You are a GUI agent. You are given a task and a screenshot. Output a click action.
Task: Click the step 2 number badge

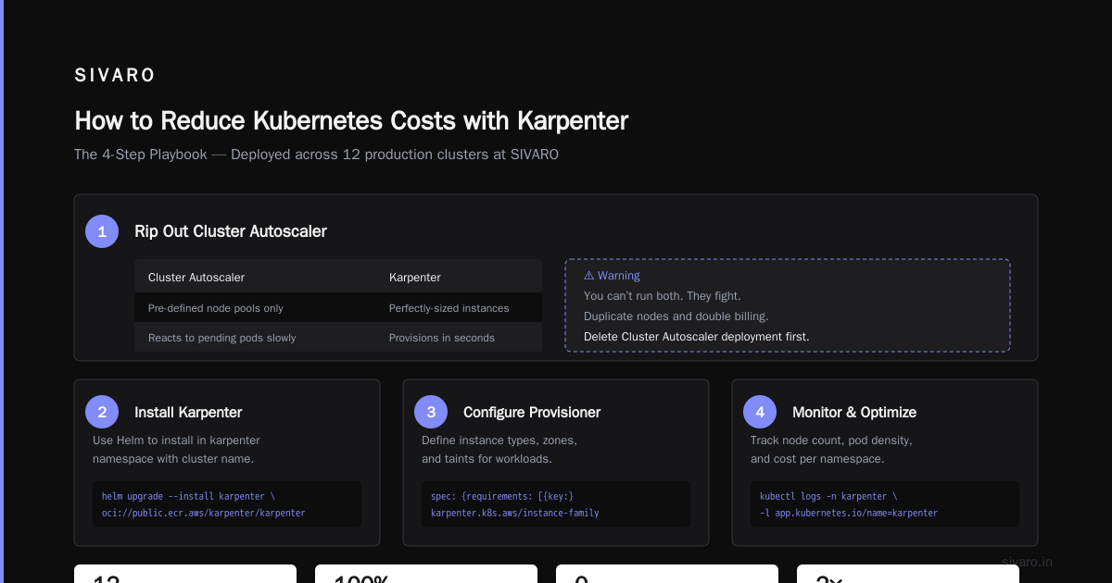[x=102, y=413]
